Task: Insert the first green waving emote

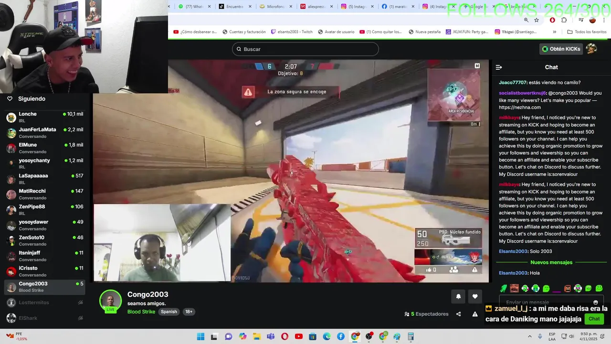Action: pyautogui.click(x=504, y=288)
